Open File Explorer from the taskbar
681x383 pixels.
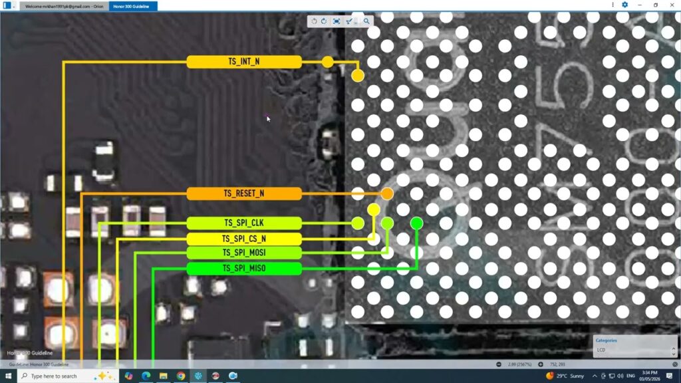point(164,376)
